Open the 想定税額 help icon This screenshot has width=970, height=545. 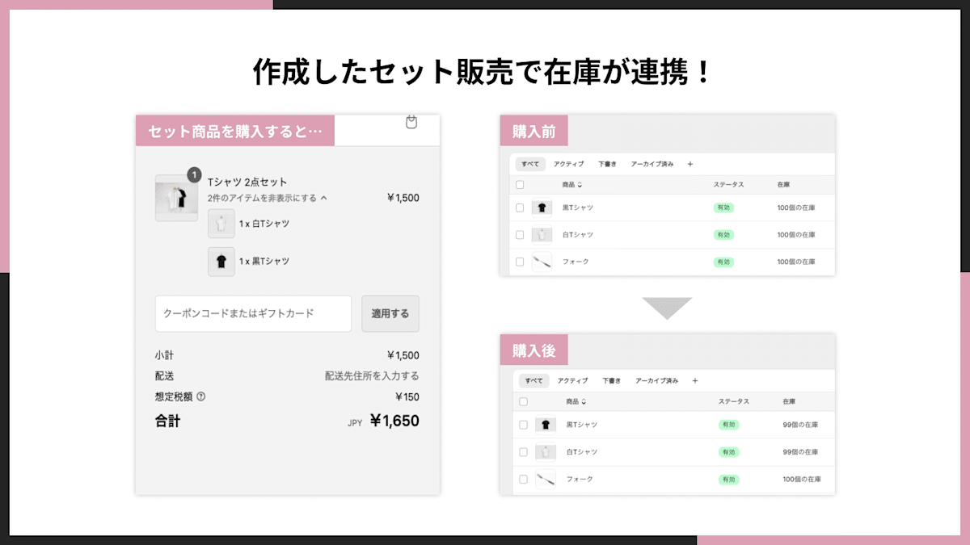tap(201, 396)
